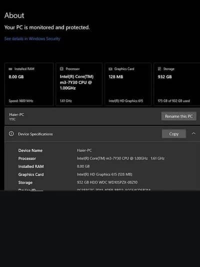200x267 pixels.
Task: Select the processor value in specifications list
Action: click(120, 158)
